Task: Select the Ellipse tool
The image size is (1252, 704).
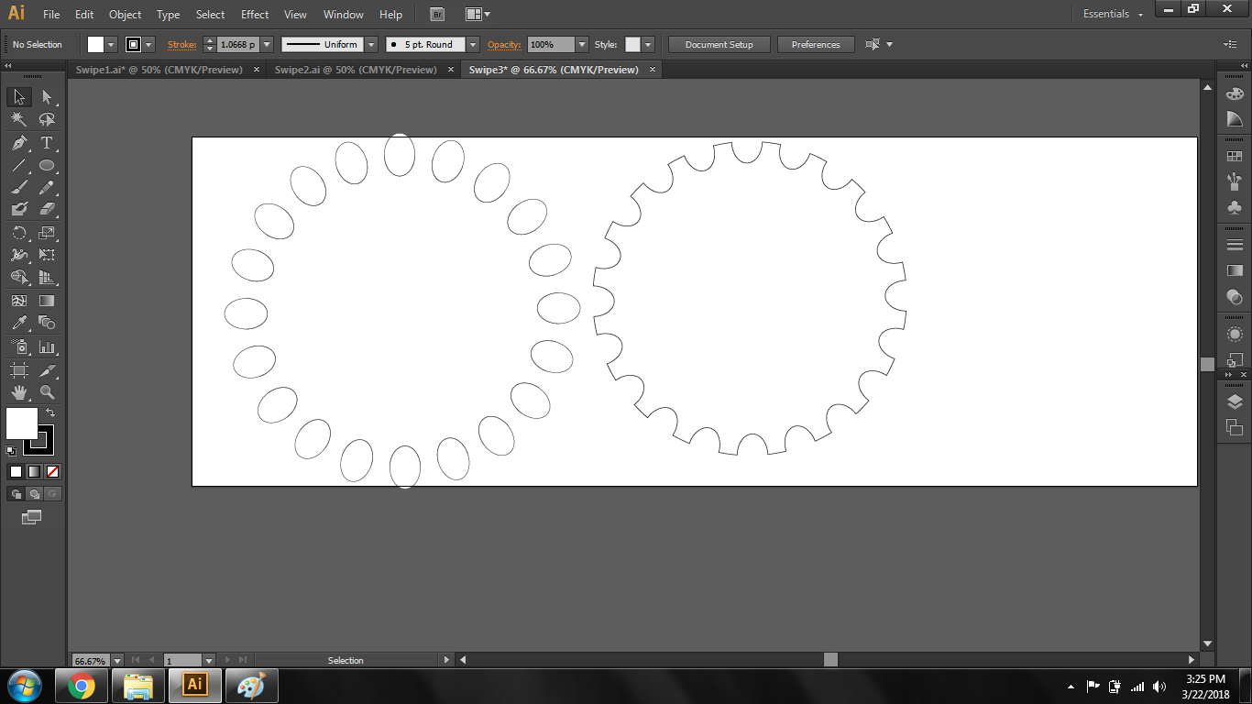Action: click(x=47, y=166)
